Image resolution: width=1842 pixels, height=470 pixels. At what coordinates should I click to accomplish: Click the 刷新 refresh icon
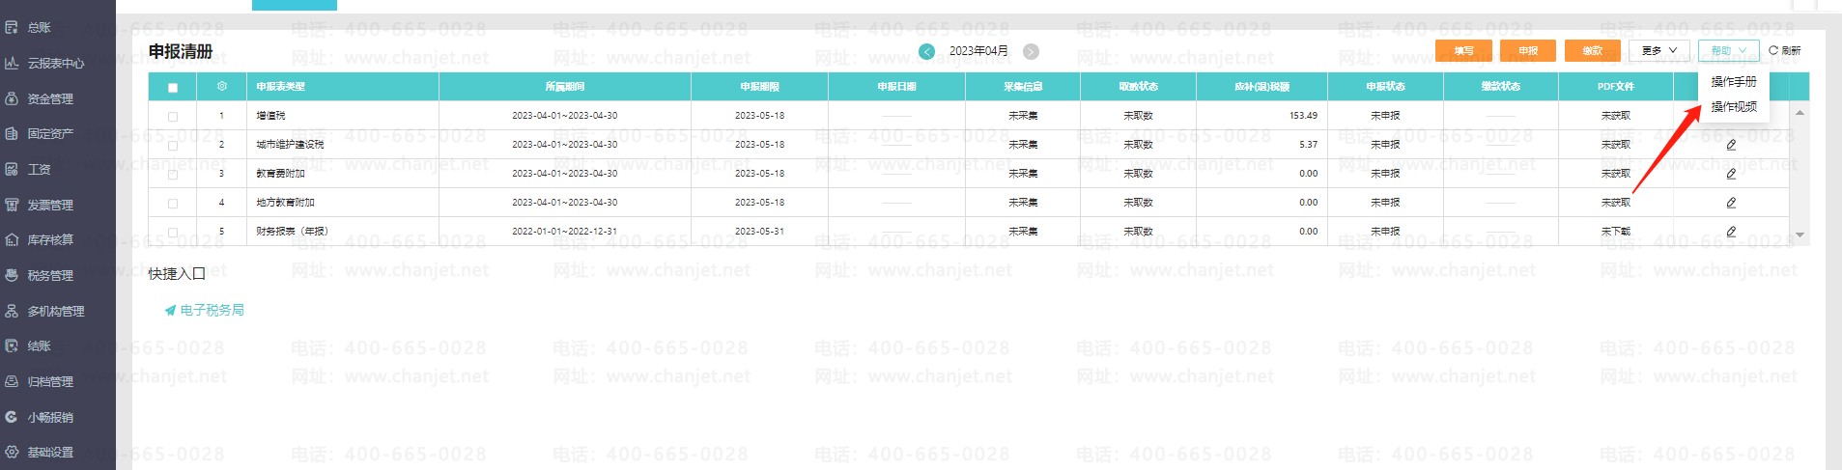1773,50
